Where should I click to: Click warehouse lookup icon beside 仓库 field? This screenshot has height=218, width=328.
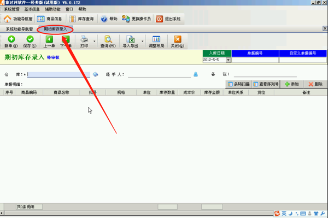click(x=95, y=74)
